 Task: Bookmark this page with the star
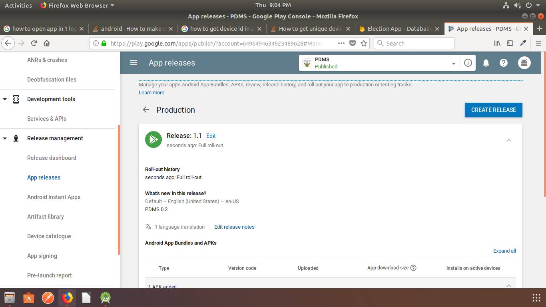(x=364, y=43)
